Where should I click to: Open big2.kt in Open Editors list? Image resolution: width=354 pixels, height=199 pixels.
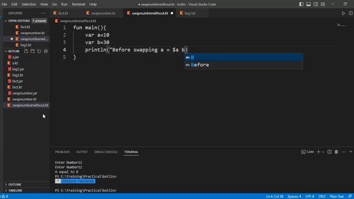[x=25, y=45]
